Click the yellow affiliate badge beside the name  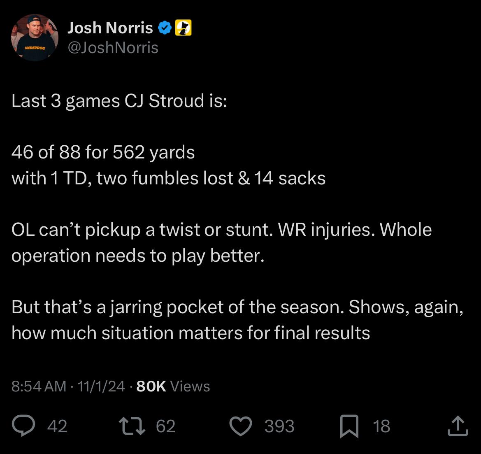click(184, 28)
